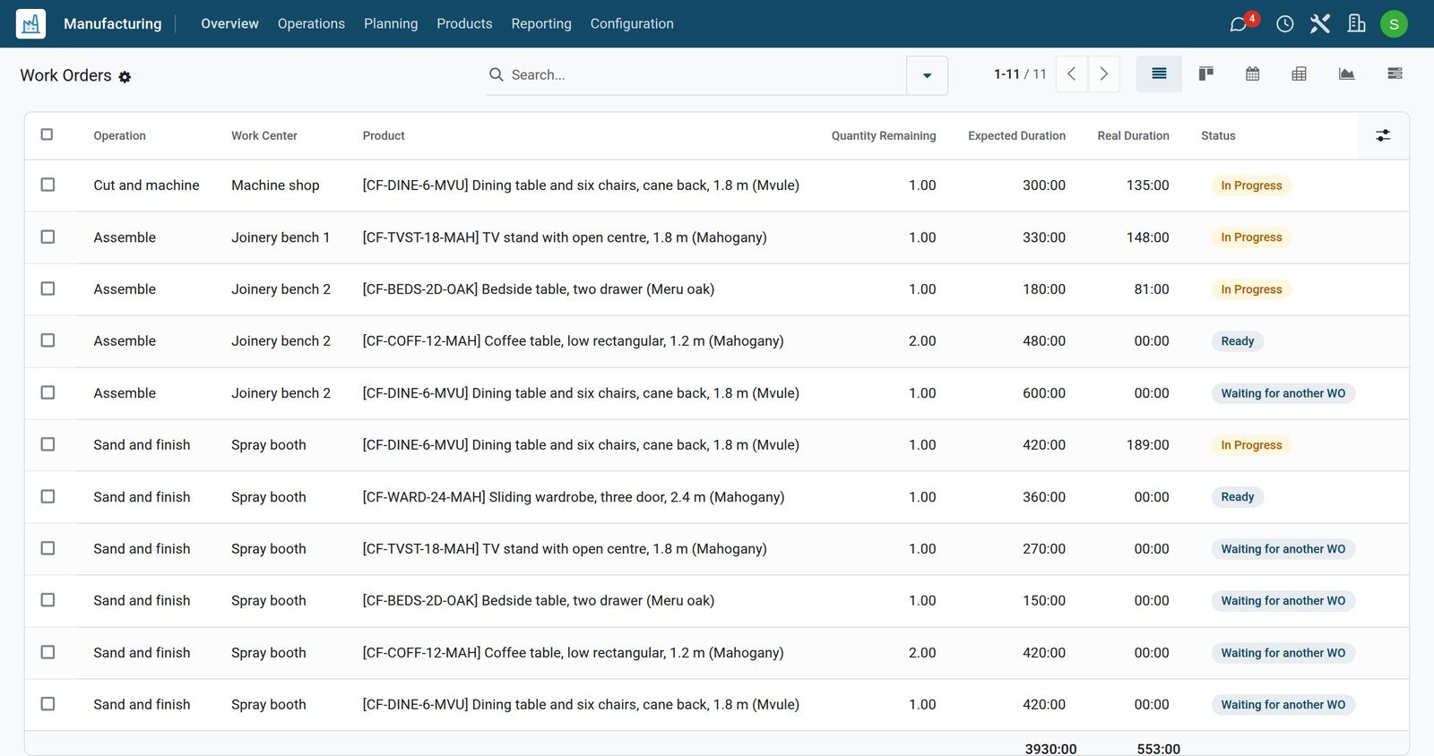Switch to the kanban view
The height and width of the screenshot is (756, 1434).
click(1205, 74)
